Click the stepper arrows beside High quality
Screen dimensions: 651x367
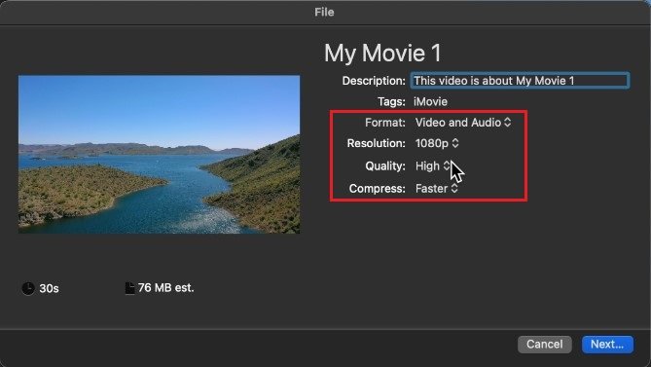(x=447, y=166)
